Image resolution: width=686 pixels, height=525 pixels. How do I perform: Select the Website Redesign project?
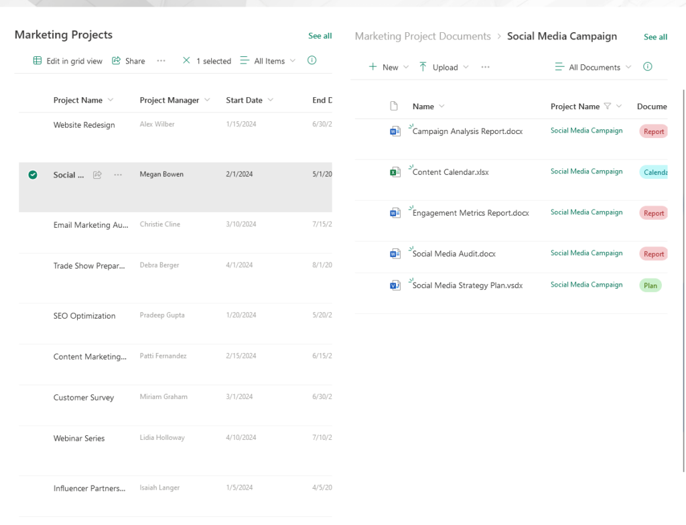84,125
